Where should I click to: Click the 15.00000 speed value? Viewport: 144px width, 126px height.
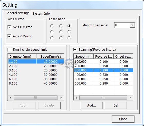click(x=51, y=61)
